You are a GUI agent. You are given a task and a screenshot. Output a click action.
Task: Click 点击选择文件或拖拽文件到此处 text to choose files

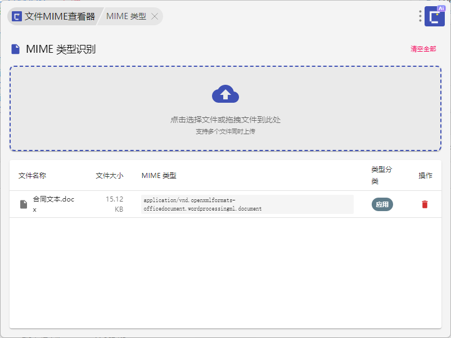(x=225, y=120)
